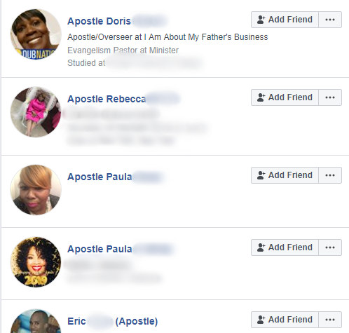The width and height of the screenshot is (349, 333).
Task: Open more options for Eric (Apostle)
Action: click(330, 320)
